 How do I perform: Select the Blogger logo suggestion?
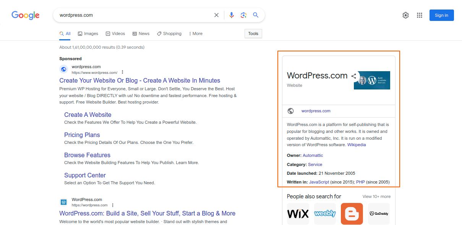(352, 214)
